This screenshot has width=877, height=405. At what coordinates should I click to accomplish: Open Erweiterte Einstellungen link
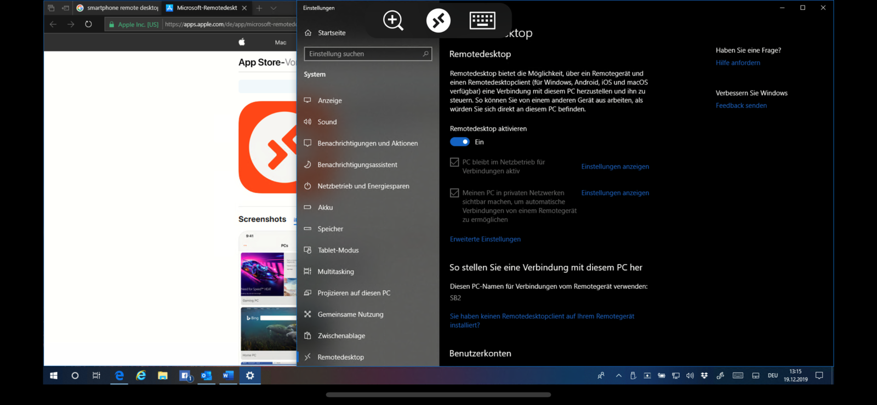pyautogui.click(x=485, y=239)
